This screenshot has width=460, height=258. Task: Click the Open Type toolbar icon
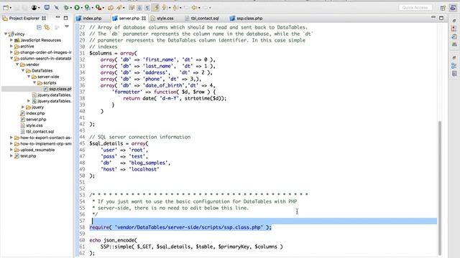click(110, 8)
